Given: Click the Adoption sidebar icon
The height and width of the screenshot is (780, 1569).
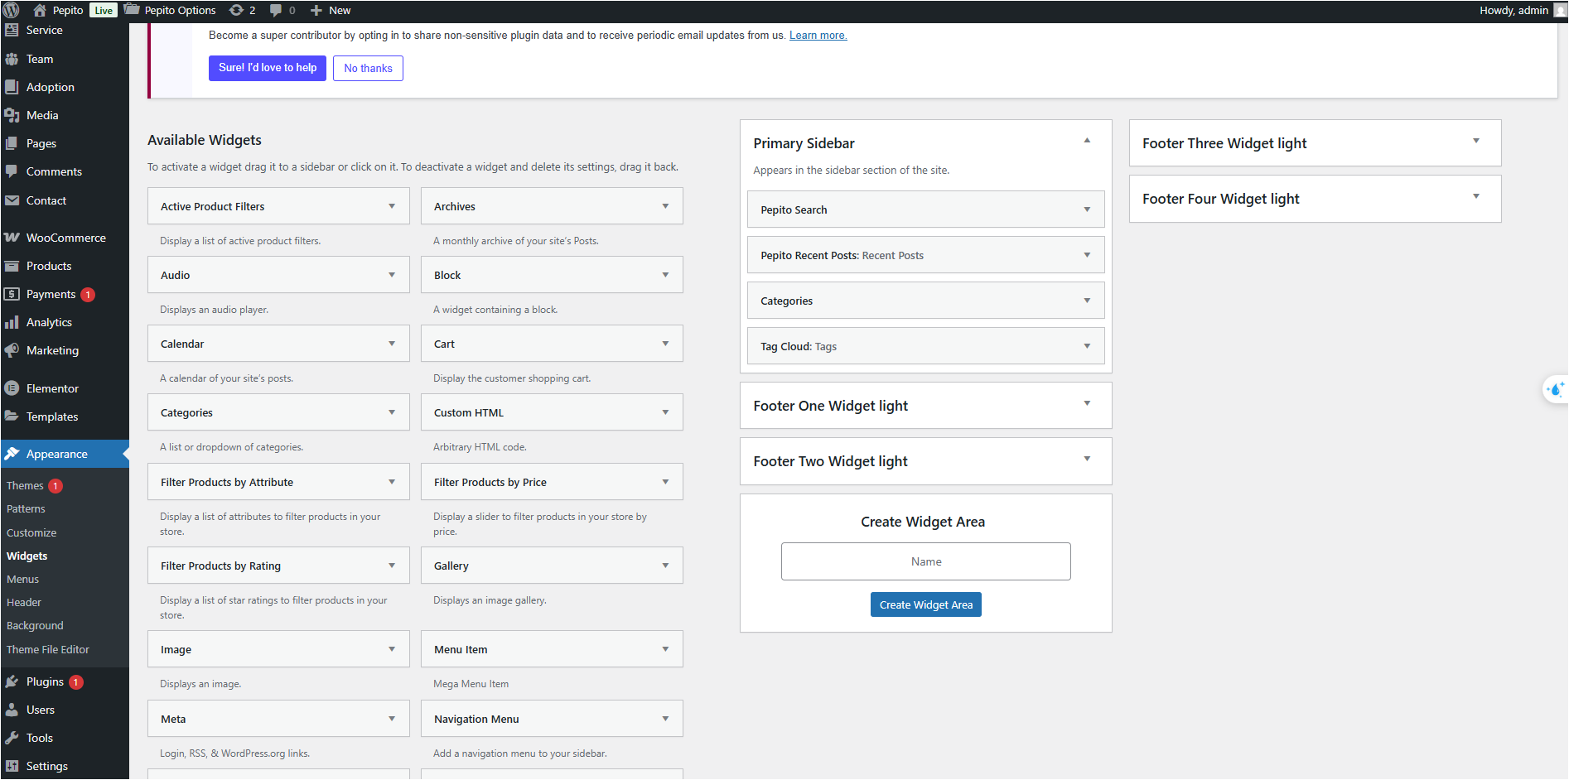Looking at the screenshot, I should (x=12, y=87).
